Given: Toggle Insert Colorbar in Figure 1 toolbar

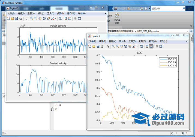Looking at the screenshot, I should coord(66,18).
